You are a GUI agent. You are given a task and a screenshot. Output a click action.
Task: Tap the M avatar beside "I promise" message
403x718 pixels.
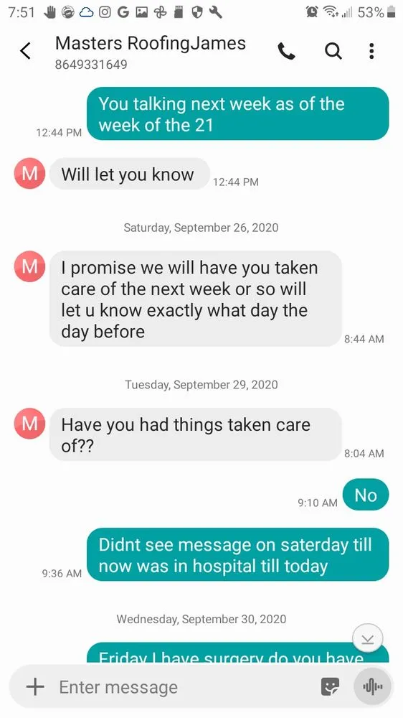[29, 266]
